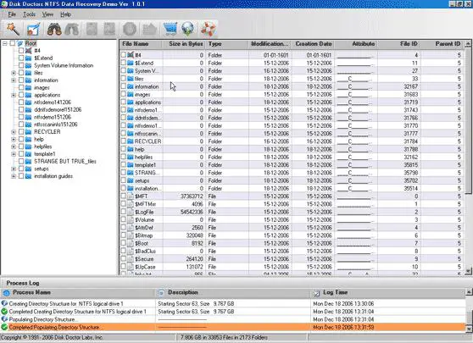Open the shopping cart buy icon
Image resolution: width=473 pixels, height=343 pixels.
(x=170, y=30)
